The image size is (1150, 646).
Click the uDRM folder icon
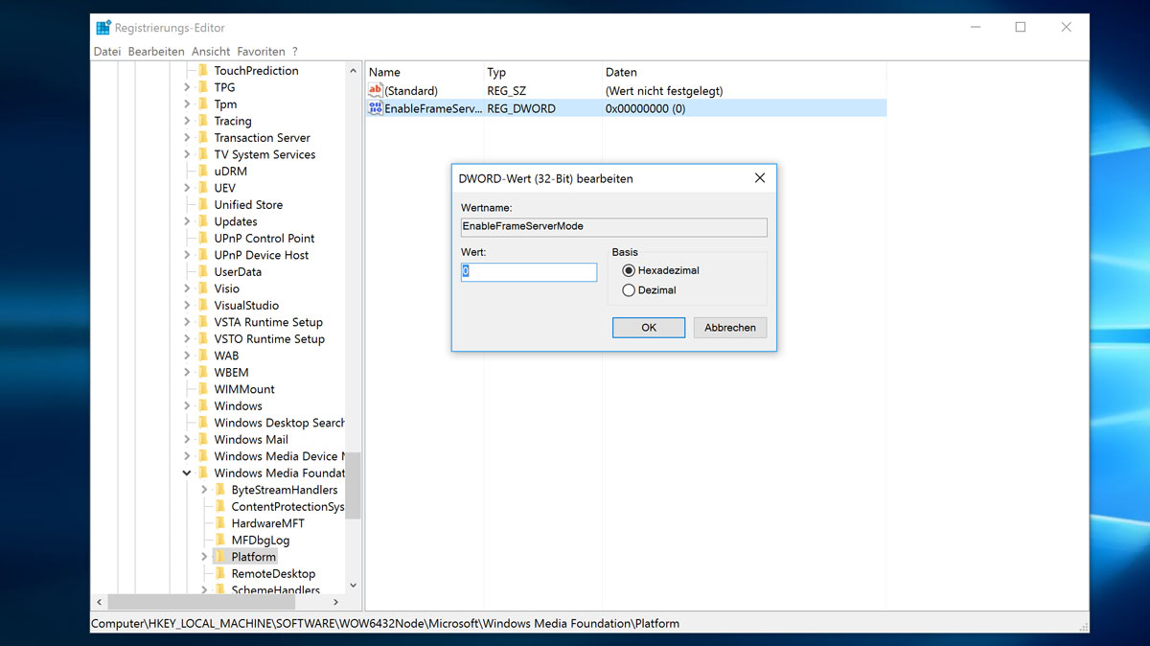(x=203, y=172)
